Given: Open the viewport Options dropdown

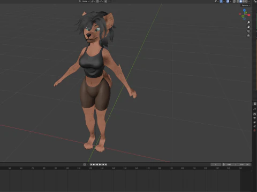Looking at the screenshot, I should tap(246, 5).
